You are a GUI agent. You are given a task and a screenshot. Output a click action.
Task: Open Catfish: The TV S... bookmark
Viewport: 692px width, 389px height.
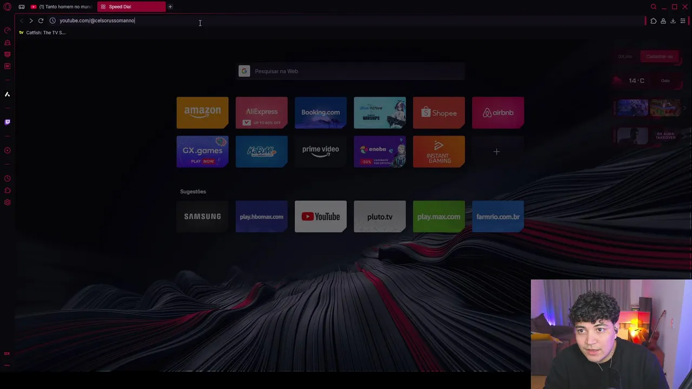point(42,32)
